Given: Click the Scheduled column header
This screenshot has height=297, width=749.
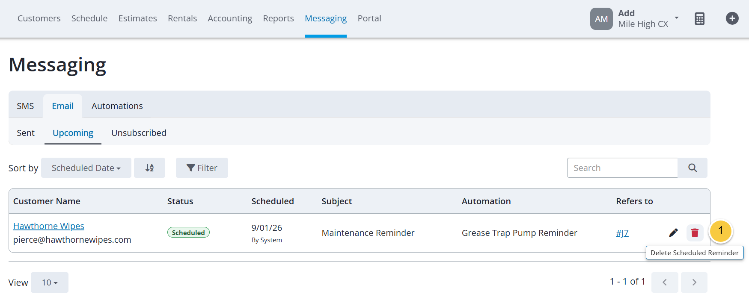Looking at the screenshot, I should (273, 201).
